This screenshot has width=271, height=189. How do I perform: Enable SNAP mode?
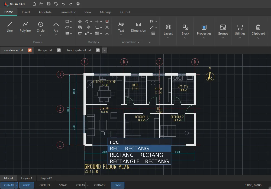point(63,185)
